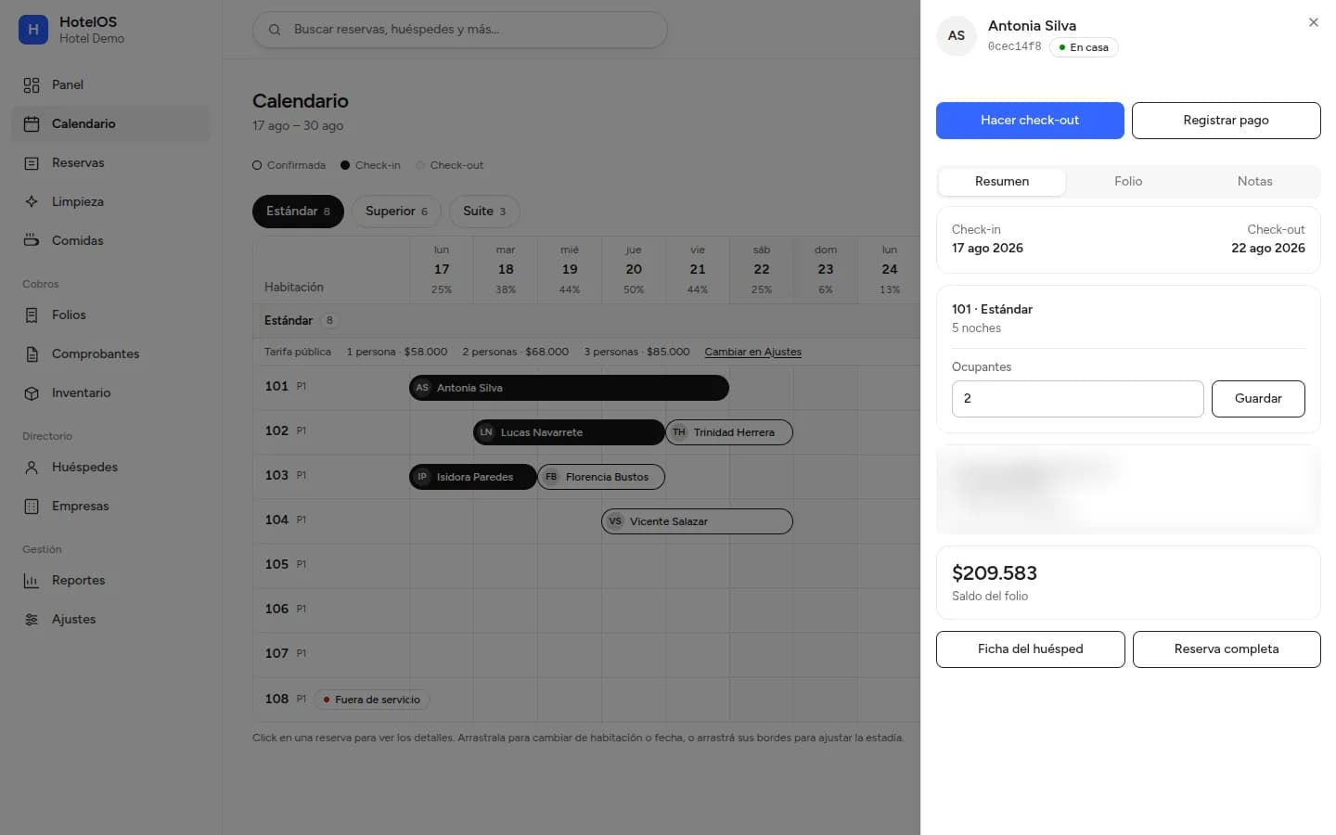Viewport: 1336px width, 835px height.
Task: Select Isidora Paredes reservation bar
Action: click(x=473, y=477)
